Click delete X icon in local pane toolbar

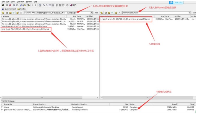[21, 12]
